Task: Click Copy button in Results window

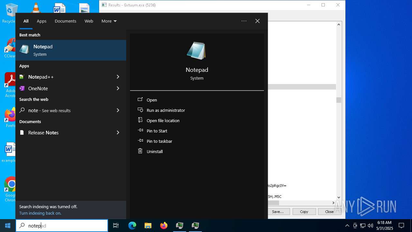Action: [304, 212]
